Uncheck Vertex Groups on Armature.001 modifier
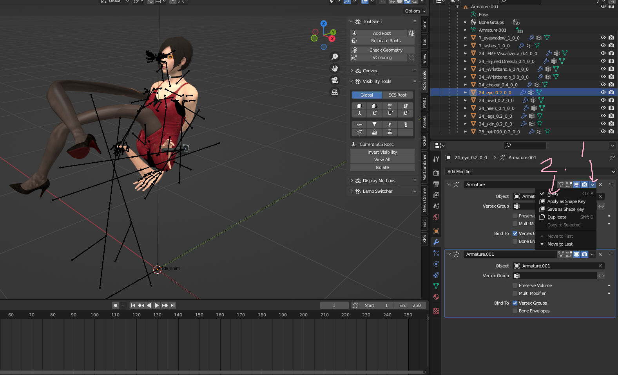 (515, 303)
